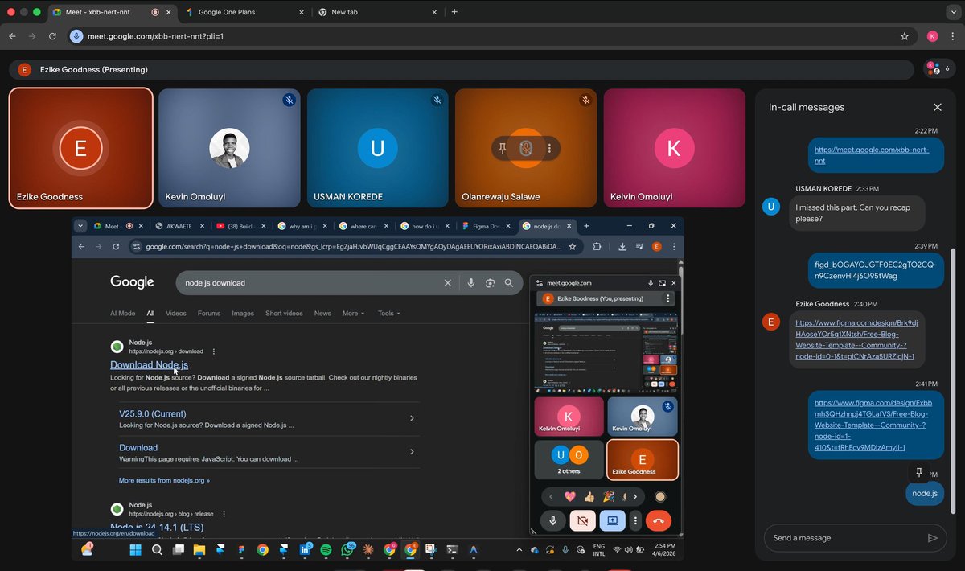The width and height of the screenshot is (965, 571).
Task: Open options menu beside first Node.js result
Action: click(214, 351)
